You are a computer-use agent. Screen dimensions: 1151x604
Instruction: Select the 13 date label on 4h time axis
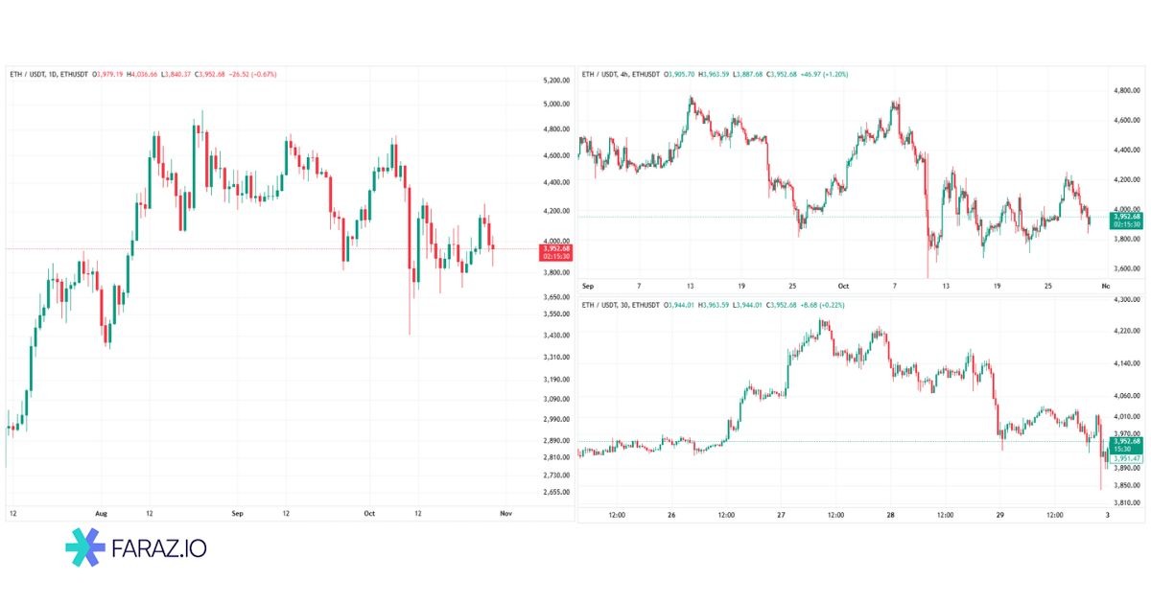(690, 286)
